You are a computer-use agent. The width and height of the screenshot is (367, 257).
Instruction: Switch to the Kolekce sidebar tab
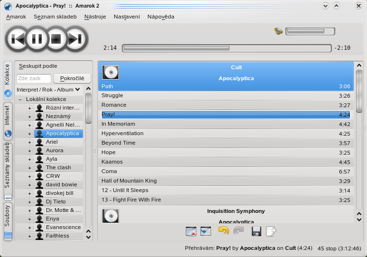[x=8, y=80]
